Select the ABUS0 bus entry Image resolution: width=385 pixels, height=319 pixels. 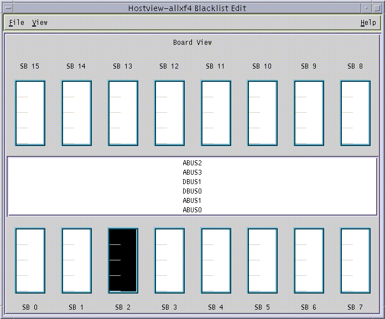(x=192, y=210)
